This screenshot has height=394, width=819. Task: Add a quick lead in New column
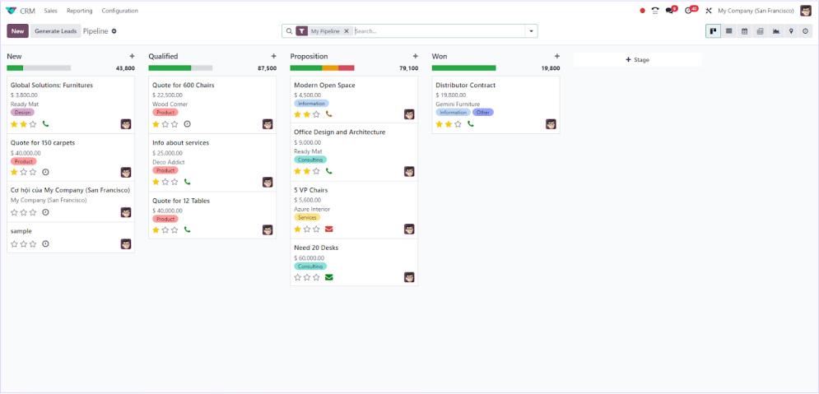coord(132,57)
